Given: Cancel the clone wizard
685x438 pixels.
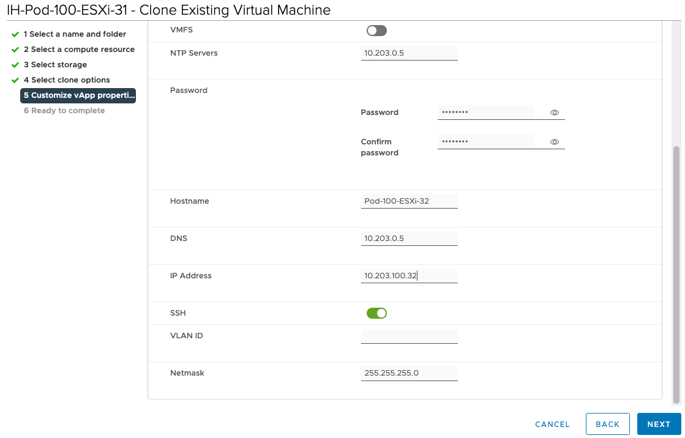Looking at the screenshot, I should [x=552, y=424].
